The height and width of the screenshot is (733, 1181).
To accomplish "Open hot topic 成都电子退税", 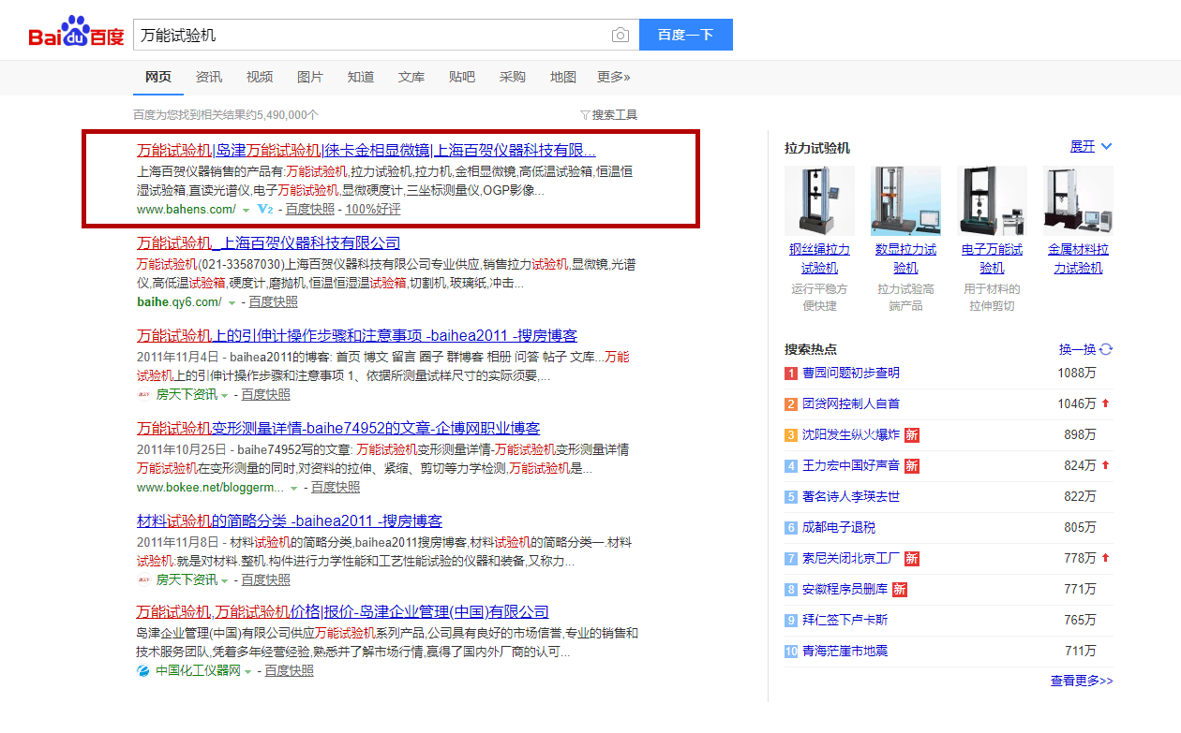I will click(838, 527).
